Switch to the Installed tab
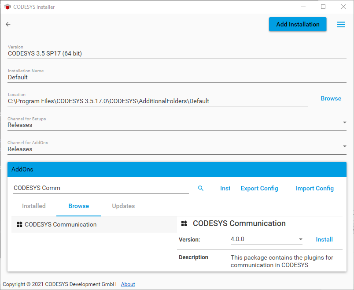Image resolution: width=354 pixels, height=290 pixels. click(x=34, y=206)
